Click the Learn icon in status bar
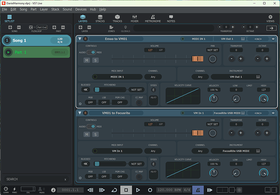Screen dimensions: 280x195 tap(6, 190)
